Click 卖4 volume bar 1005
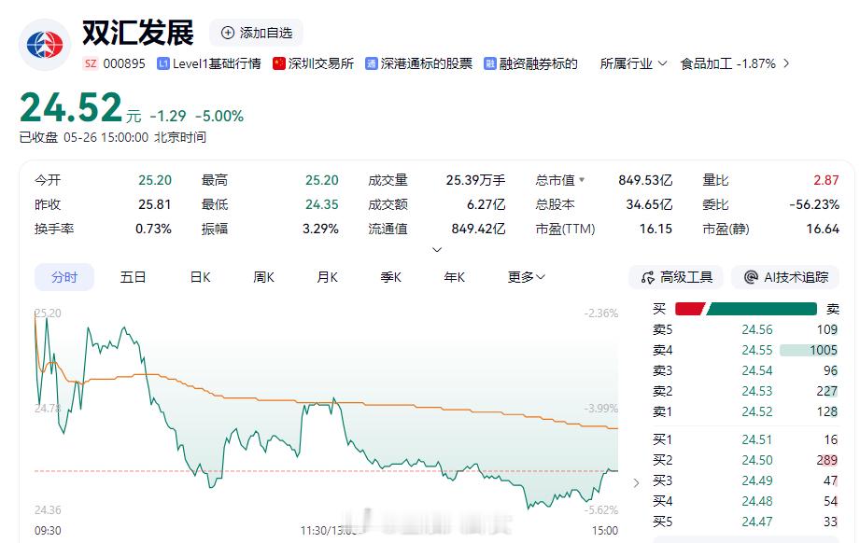The height and width of the screenshot is (543, 860). pos(809,350)
